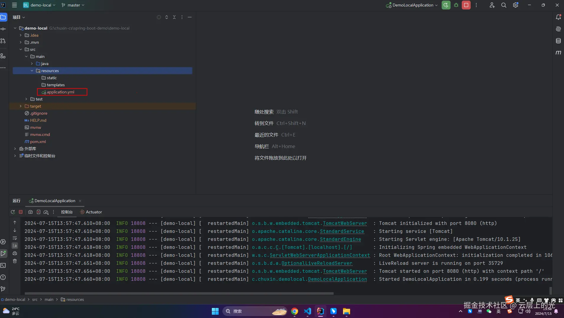Clear the console with trash icon
The image size is (564, 318).
[x=15, y=261]
